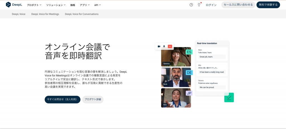Click 今すぐお問合せ（法人利用） button
This screenshot has width=286, height=129.
[x=63, y=99]
